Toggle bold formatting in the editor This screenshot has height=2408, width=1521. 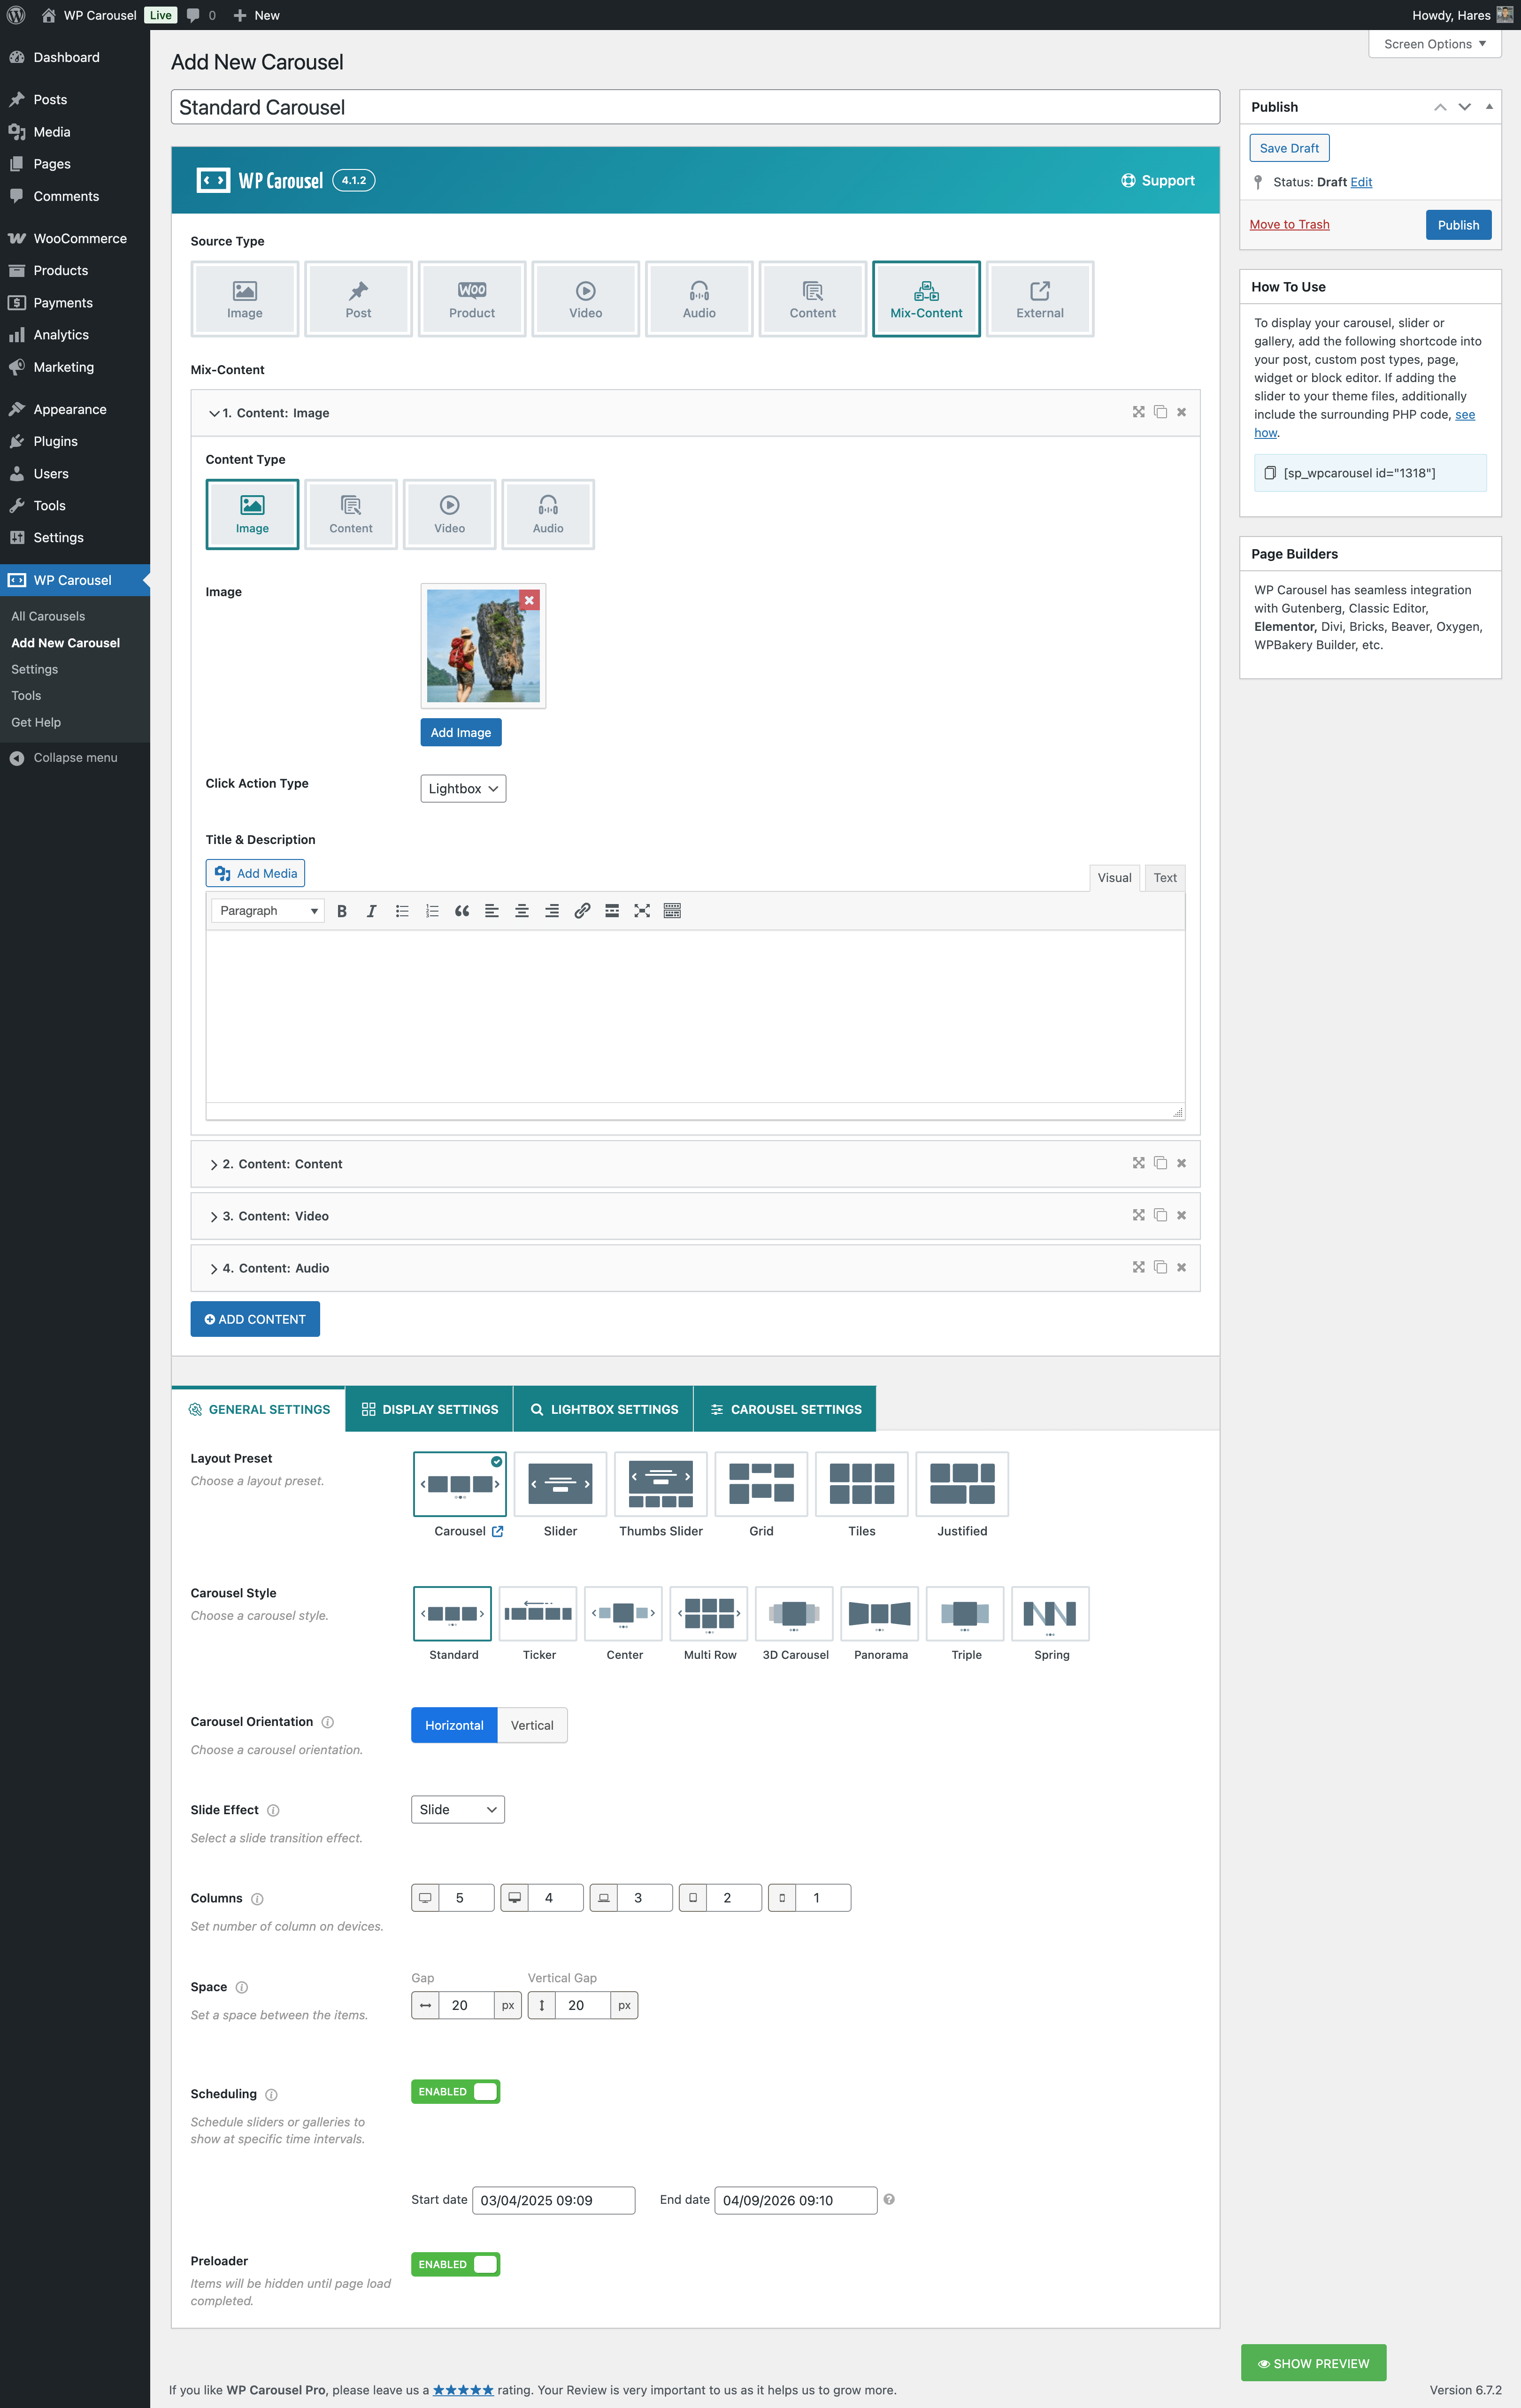coord(342,911)
